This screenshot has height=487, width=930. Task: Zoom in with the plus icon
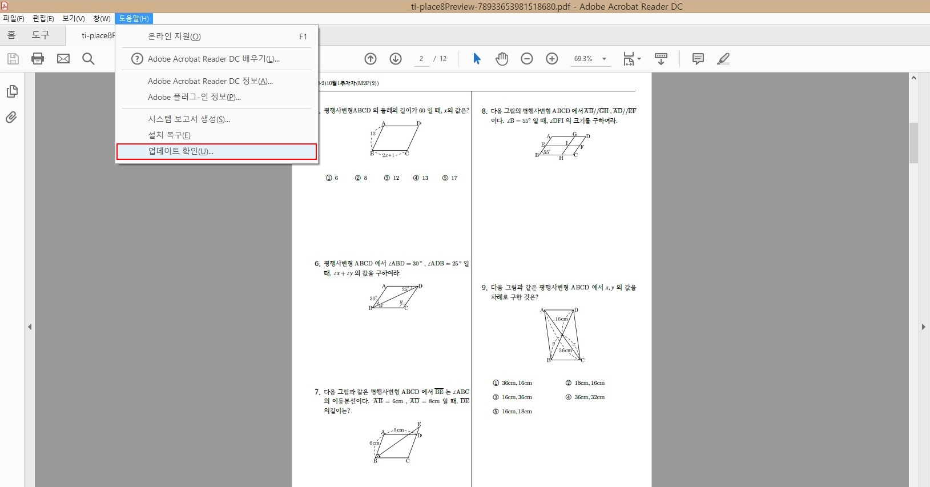coord(552,59)
